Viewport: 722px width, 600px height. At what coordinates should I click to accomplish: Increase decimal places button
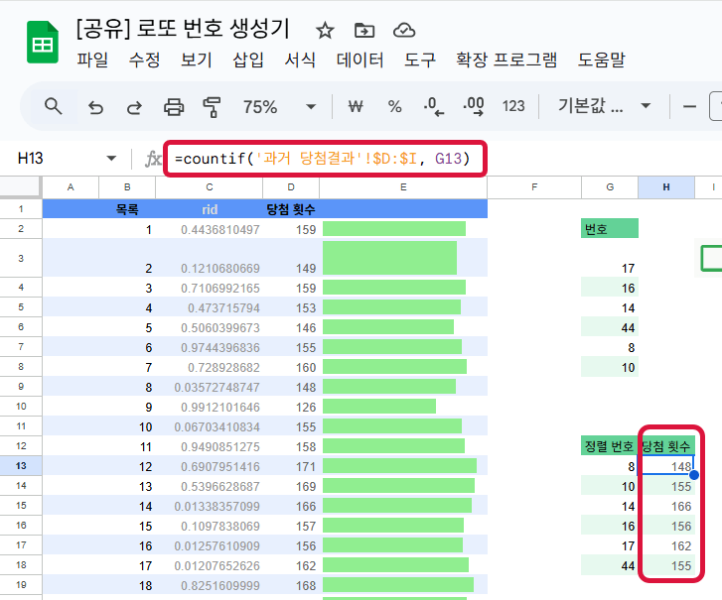(x=473, y=106)
